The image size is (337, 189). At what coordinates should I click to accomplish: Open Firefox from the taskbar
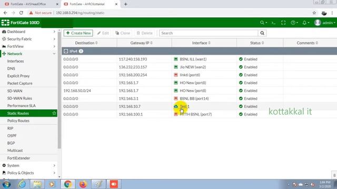(83, 184)
